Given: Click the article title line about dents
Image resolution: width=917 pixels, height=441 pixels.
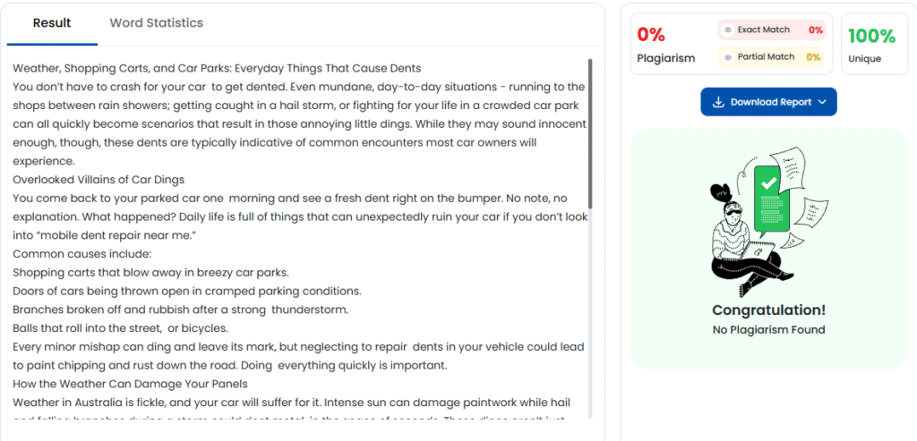Looking at the screenshot, I should 217,68.
